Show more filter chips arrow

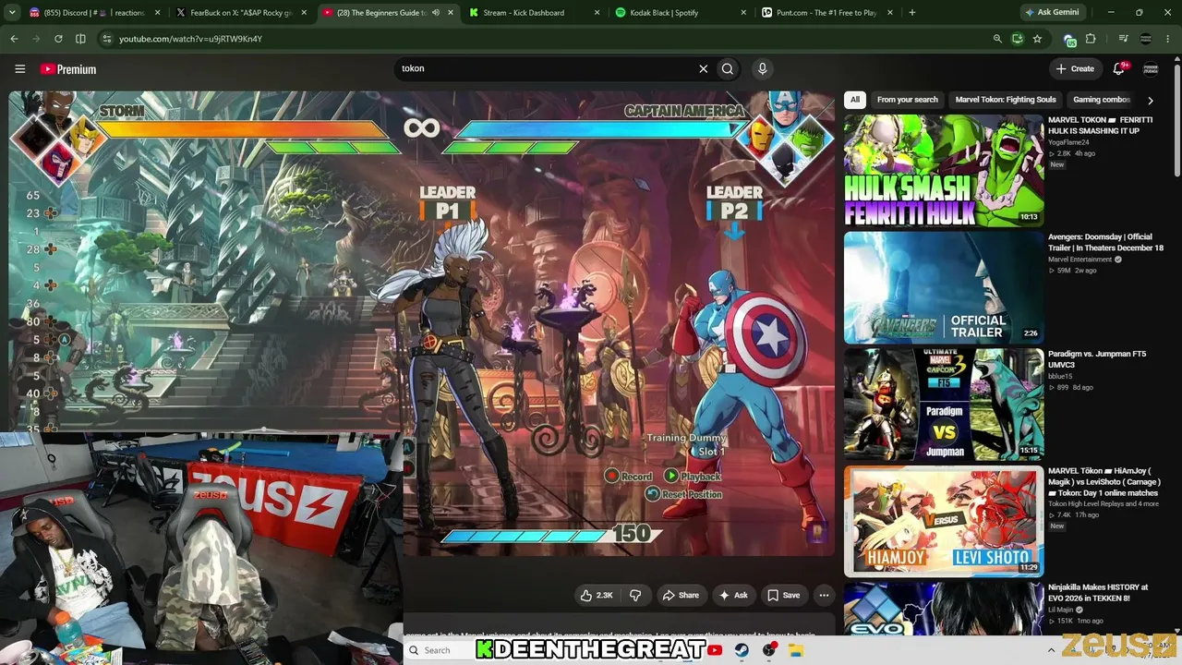pos(1150,100)
